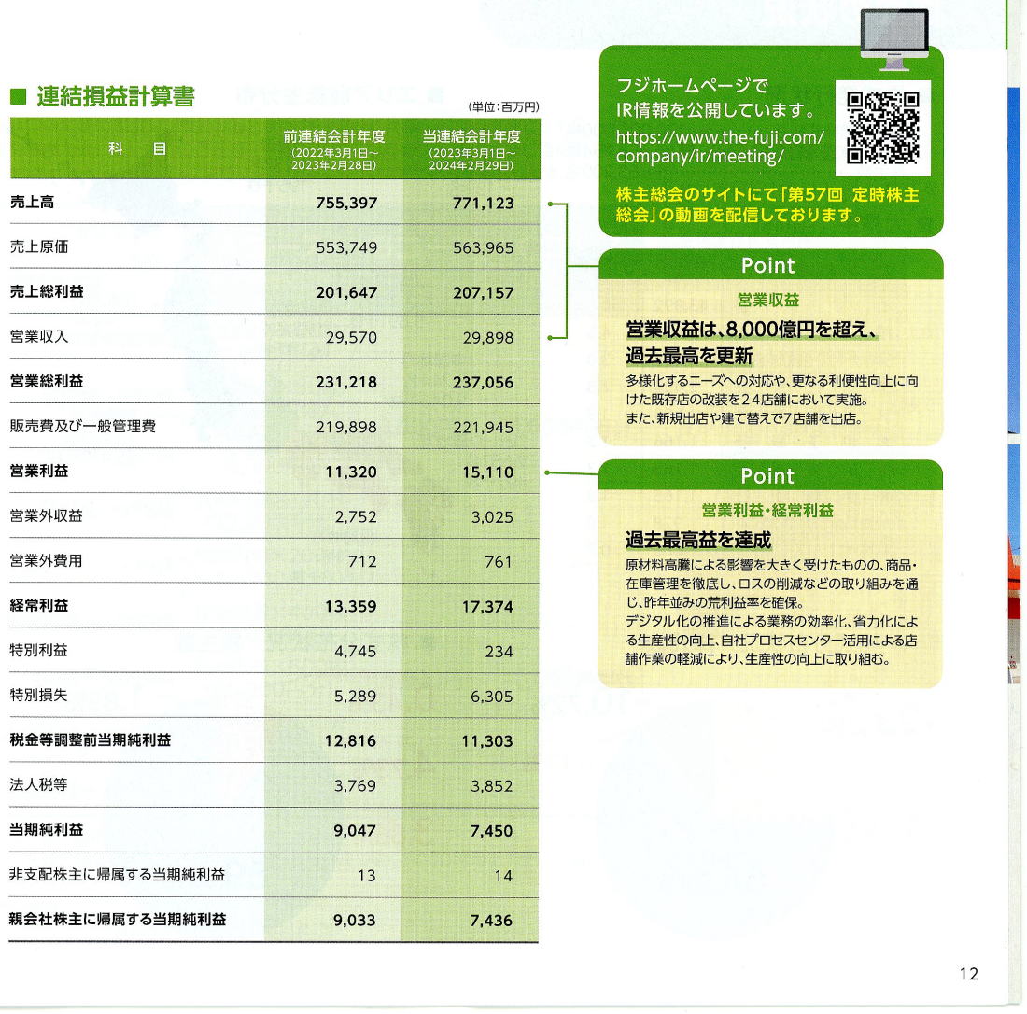Screen dimensions: 1027x1014
Task: Click value 17,374 in 経常利益 row
Action: (x=488, y=607)
